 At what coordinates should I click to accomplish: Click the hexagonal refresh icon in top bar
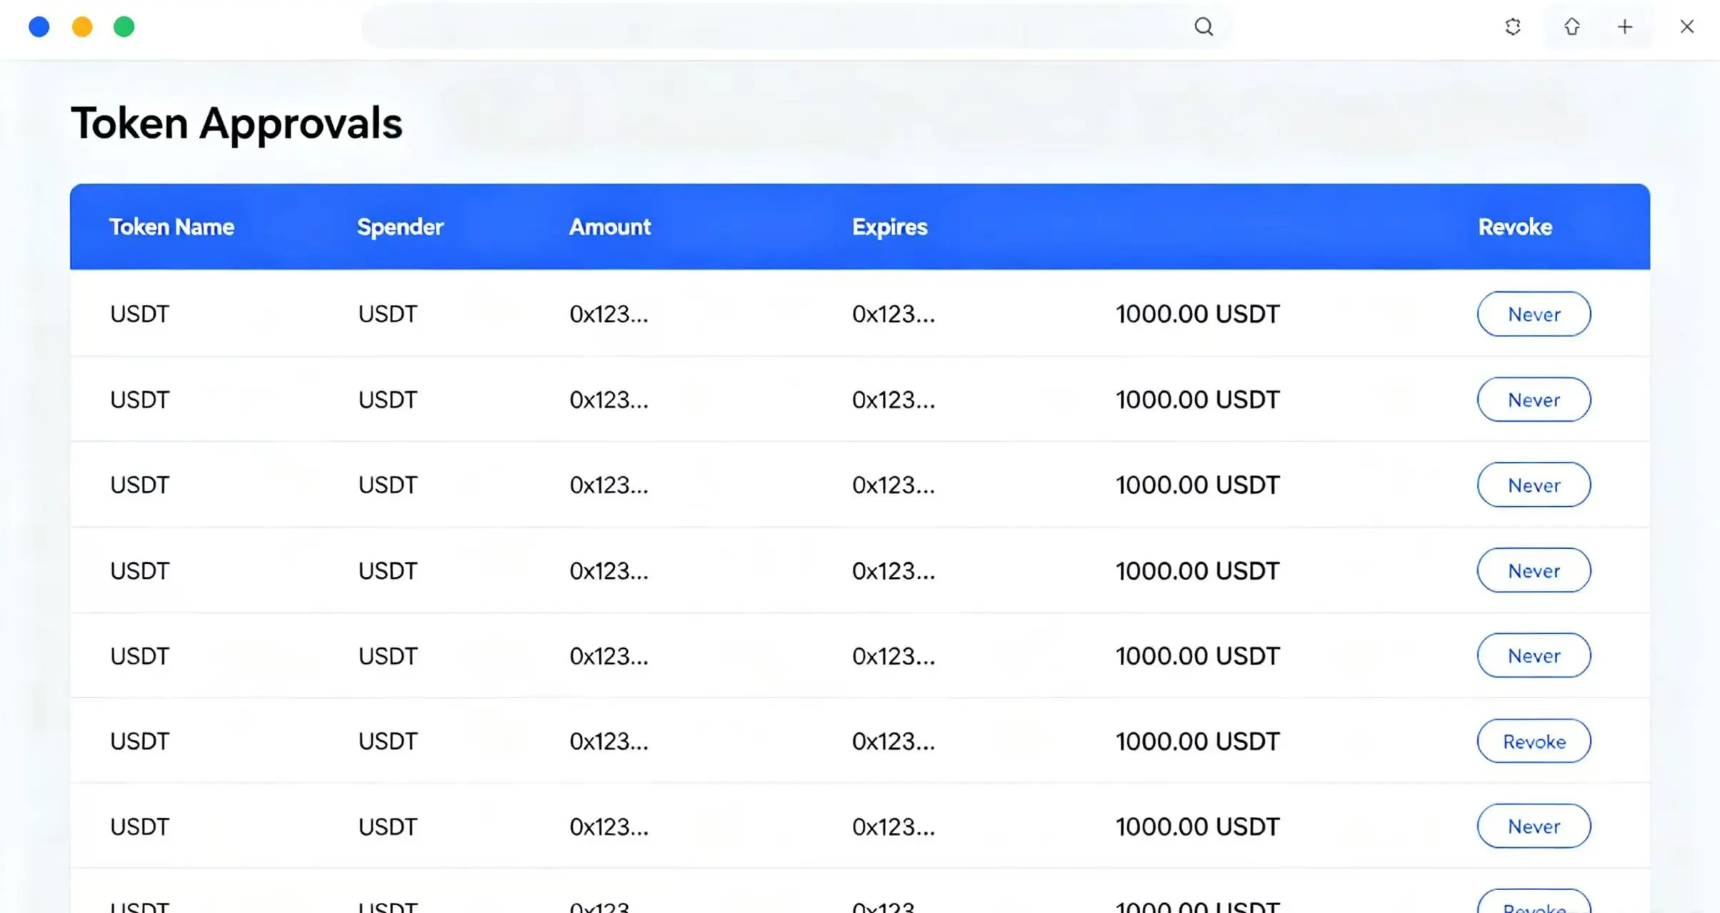coord(1513,27)
